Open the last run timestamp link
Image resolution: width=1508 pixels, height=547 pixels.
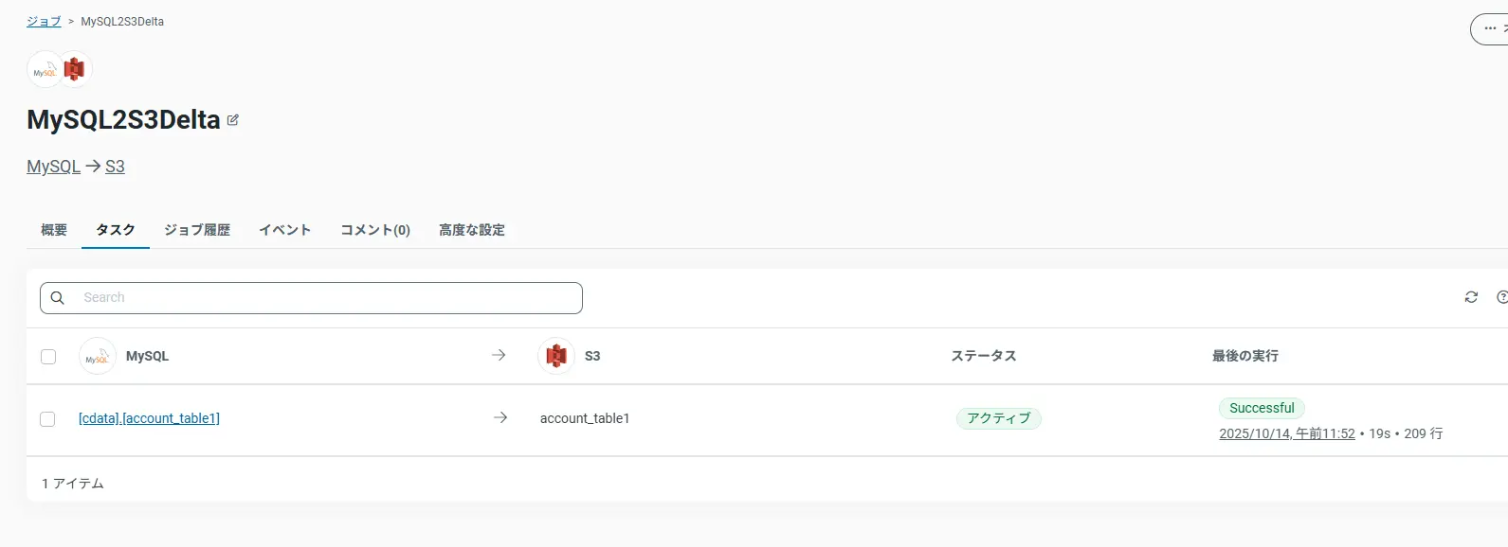pos(1286,433)
